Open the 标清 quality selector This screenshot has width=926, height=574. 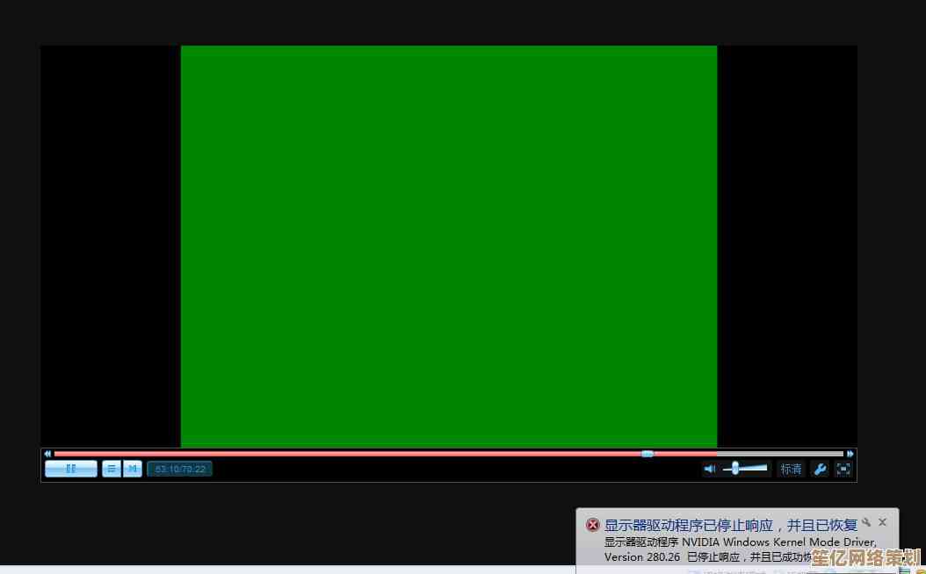tap(791, 469)
